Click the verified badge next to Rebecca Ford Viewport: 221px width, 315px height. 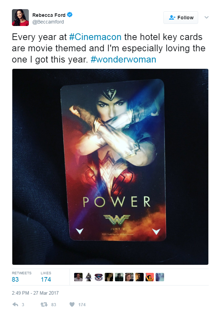[x=70, y=15]
